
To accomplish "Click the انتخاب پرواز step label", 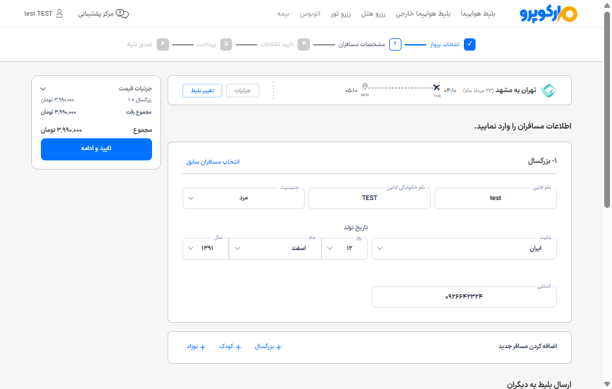I will pos(445,44).
